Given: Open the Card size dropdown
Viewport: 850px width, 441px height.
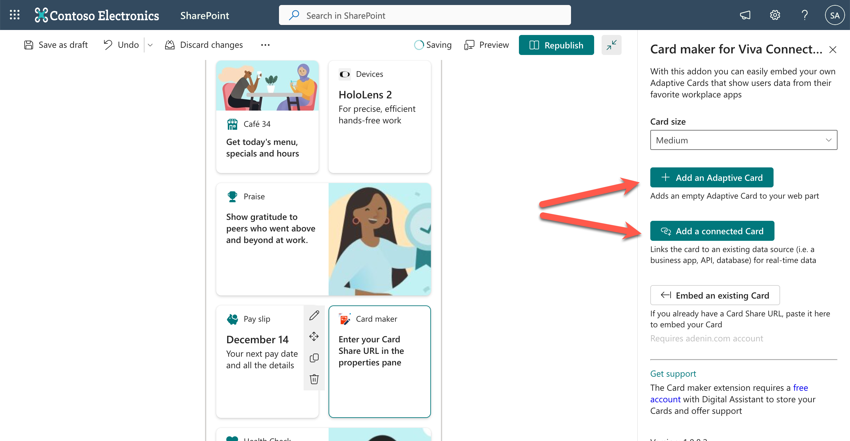Looking at the screenshot, I should pos(743,140).
